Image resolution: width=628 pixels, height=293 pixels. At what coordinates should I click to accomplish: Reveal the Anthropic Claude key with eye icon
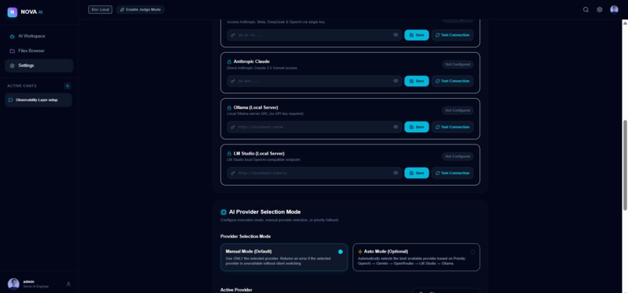(x=396, y=81)
